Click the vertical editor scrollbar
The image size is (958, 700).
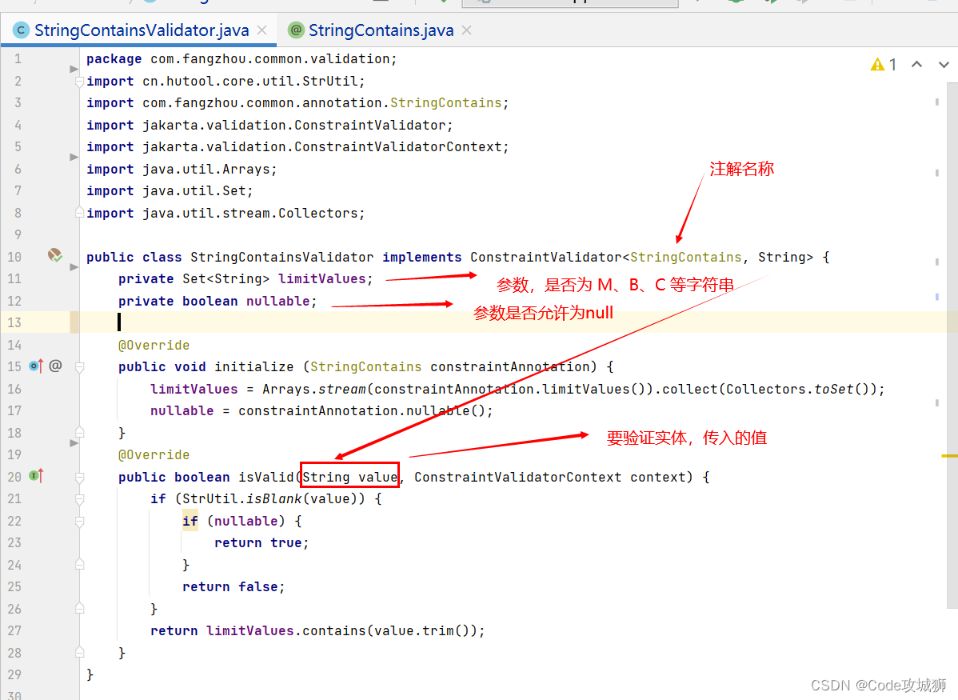(952, 346)
